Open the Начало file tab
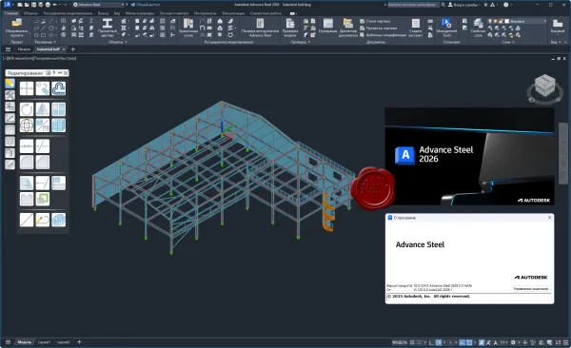The height and width of the screenshot is (348, 571). 24,49
